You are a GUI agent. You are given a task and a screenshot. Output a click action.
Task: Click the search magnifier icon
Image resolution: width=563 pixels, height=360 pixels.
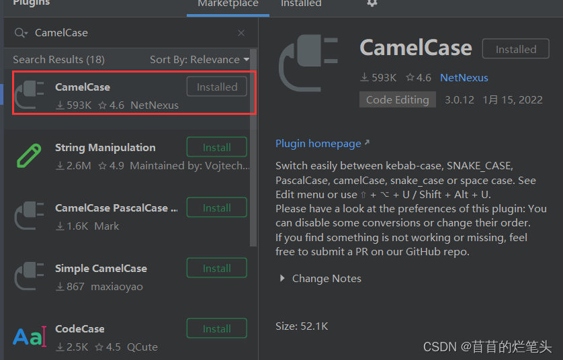click(x=19, y=33)
